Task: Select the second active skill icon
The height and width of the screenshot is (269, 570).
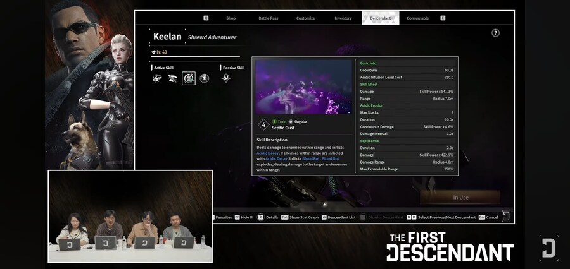Action: (173, 78)
